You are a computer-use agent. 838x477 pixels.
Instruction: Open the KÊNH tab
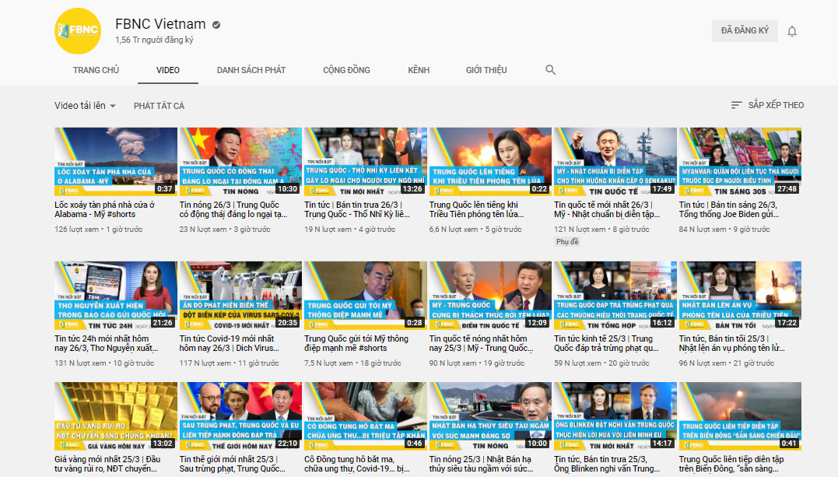click(x=419, y=70)
